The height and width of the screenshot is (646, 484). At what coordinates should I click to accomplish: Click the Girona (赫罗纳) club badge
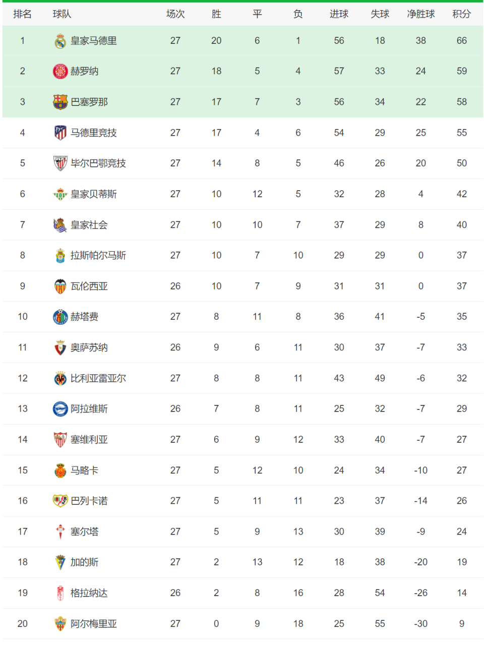pyautogui.click(x=60, y=72)
